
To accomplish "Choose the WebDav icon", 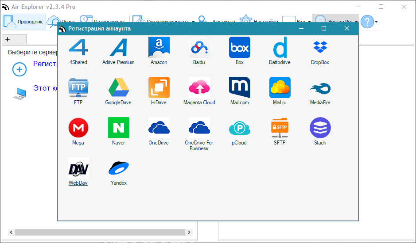I will click(78, 168).
